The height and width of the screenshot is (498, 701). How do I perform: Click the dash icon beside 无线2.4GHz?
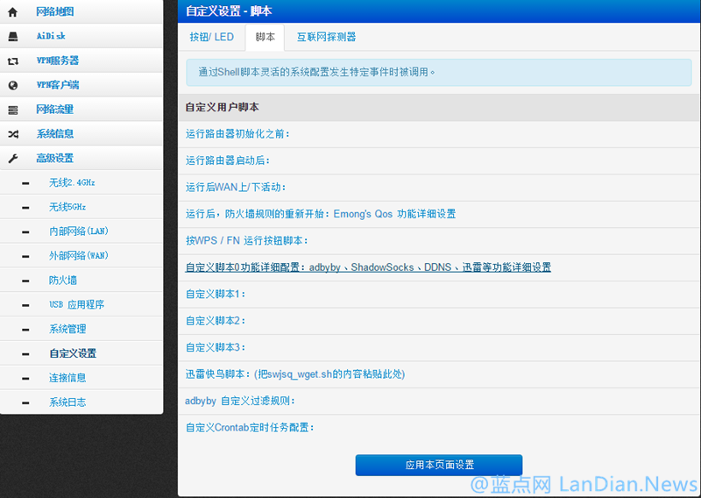(x=25, y=183)
